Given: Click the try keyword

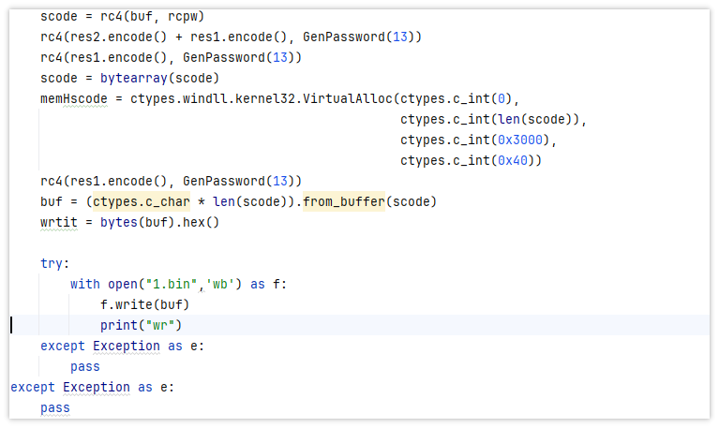Looking at the screenshot, I should point(54,263).
